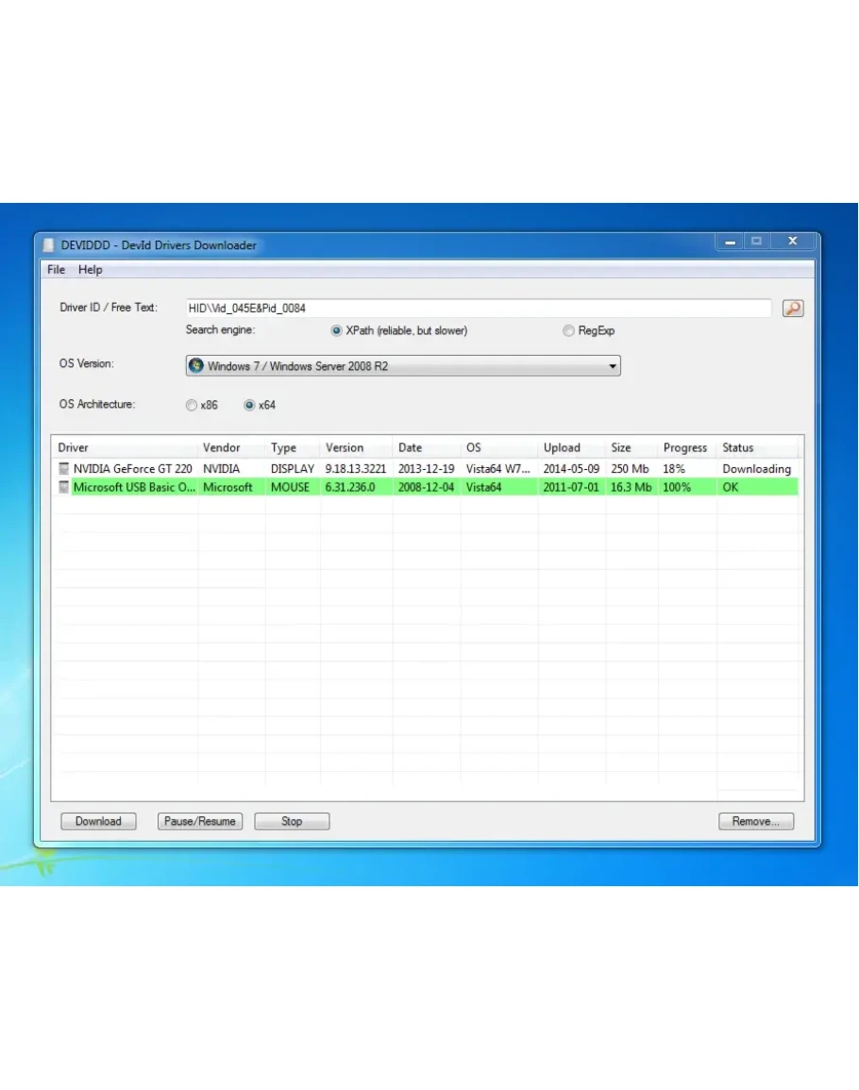Click the search magnifier icon button

coord(793,309)
